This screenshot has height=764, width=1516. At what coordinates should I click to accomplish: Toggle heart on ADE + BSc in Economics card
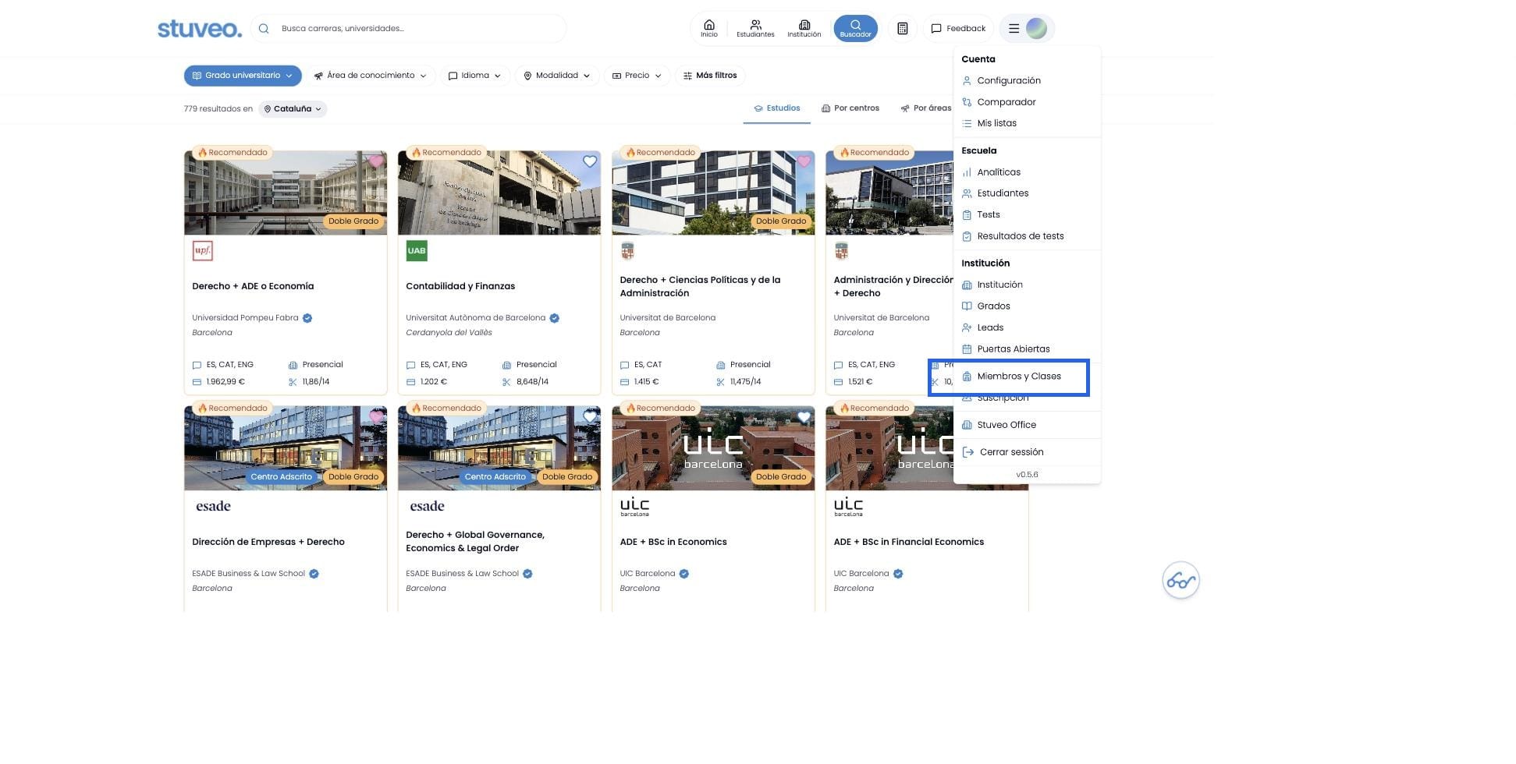click(804, 417)
